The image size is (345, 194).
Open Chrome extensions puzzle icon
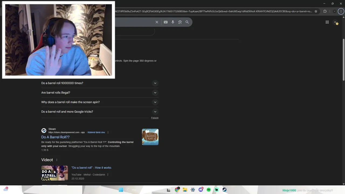coord(325,11)
